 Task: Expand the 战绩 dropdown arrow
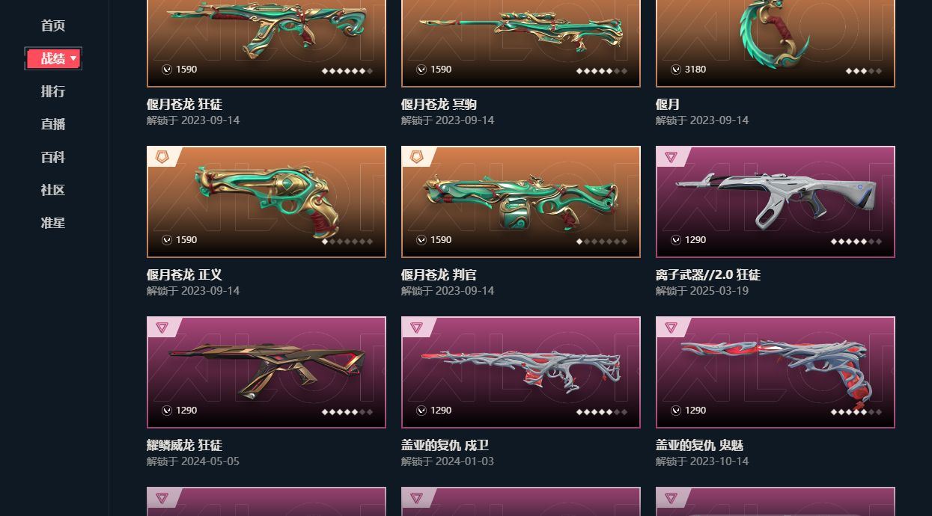pyautogui.click(x=73, y=58)
